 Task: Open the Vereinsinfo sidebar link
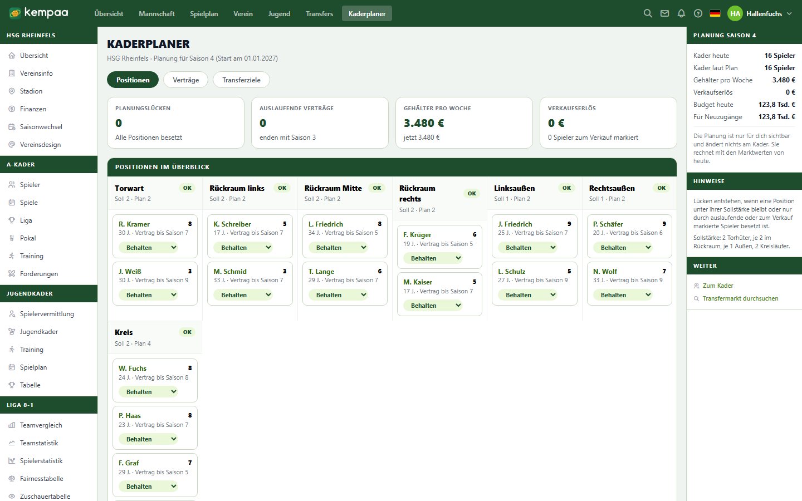(36, 73)
